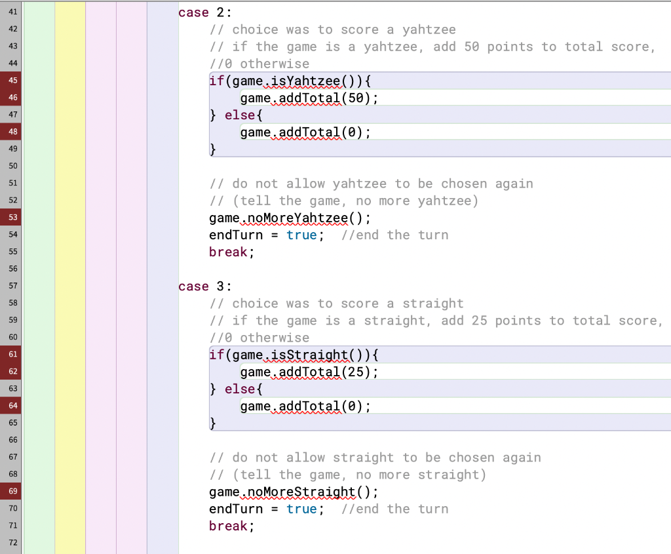Click the green scope column in the gutter
Image resolution: width=671 pixels, height=554 pixels.
pos(39,262)
